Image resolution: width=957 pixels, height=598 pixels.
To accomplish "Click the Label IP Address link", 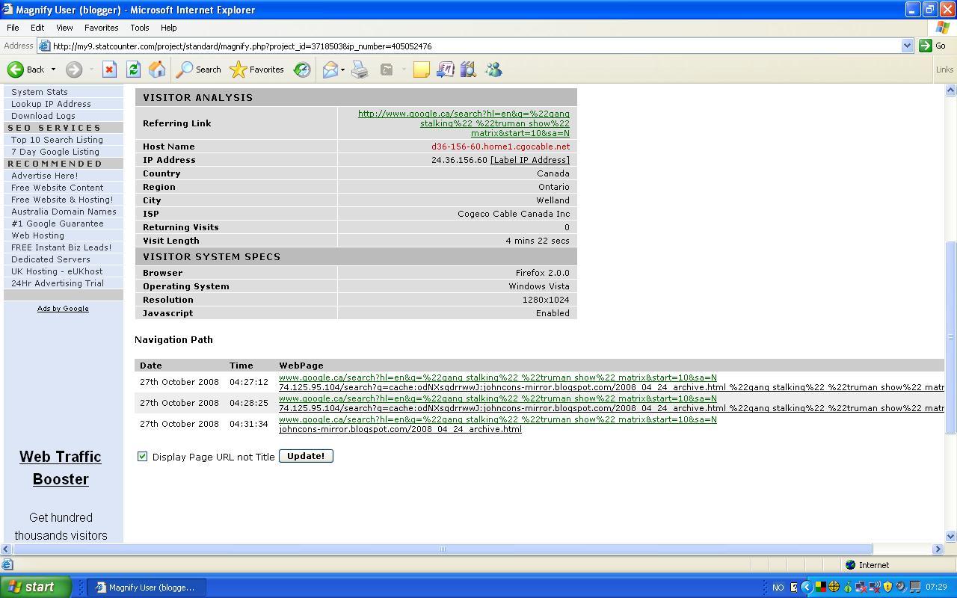I will pos(530,160).
